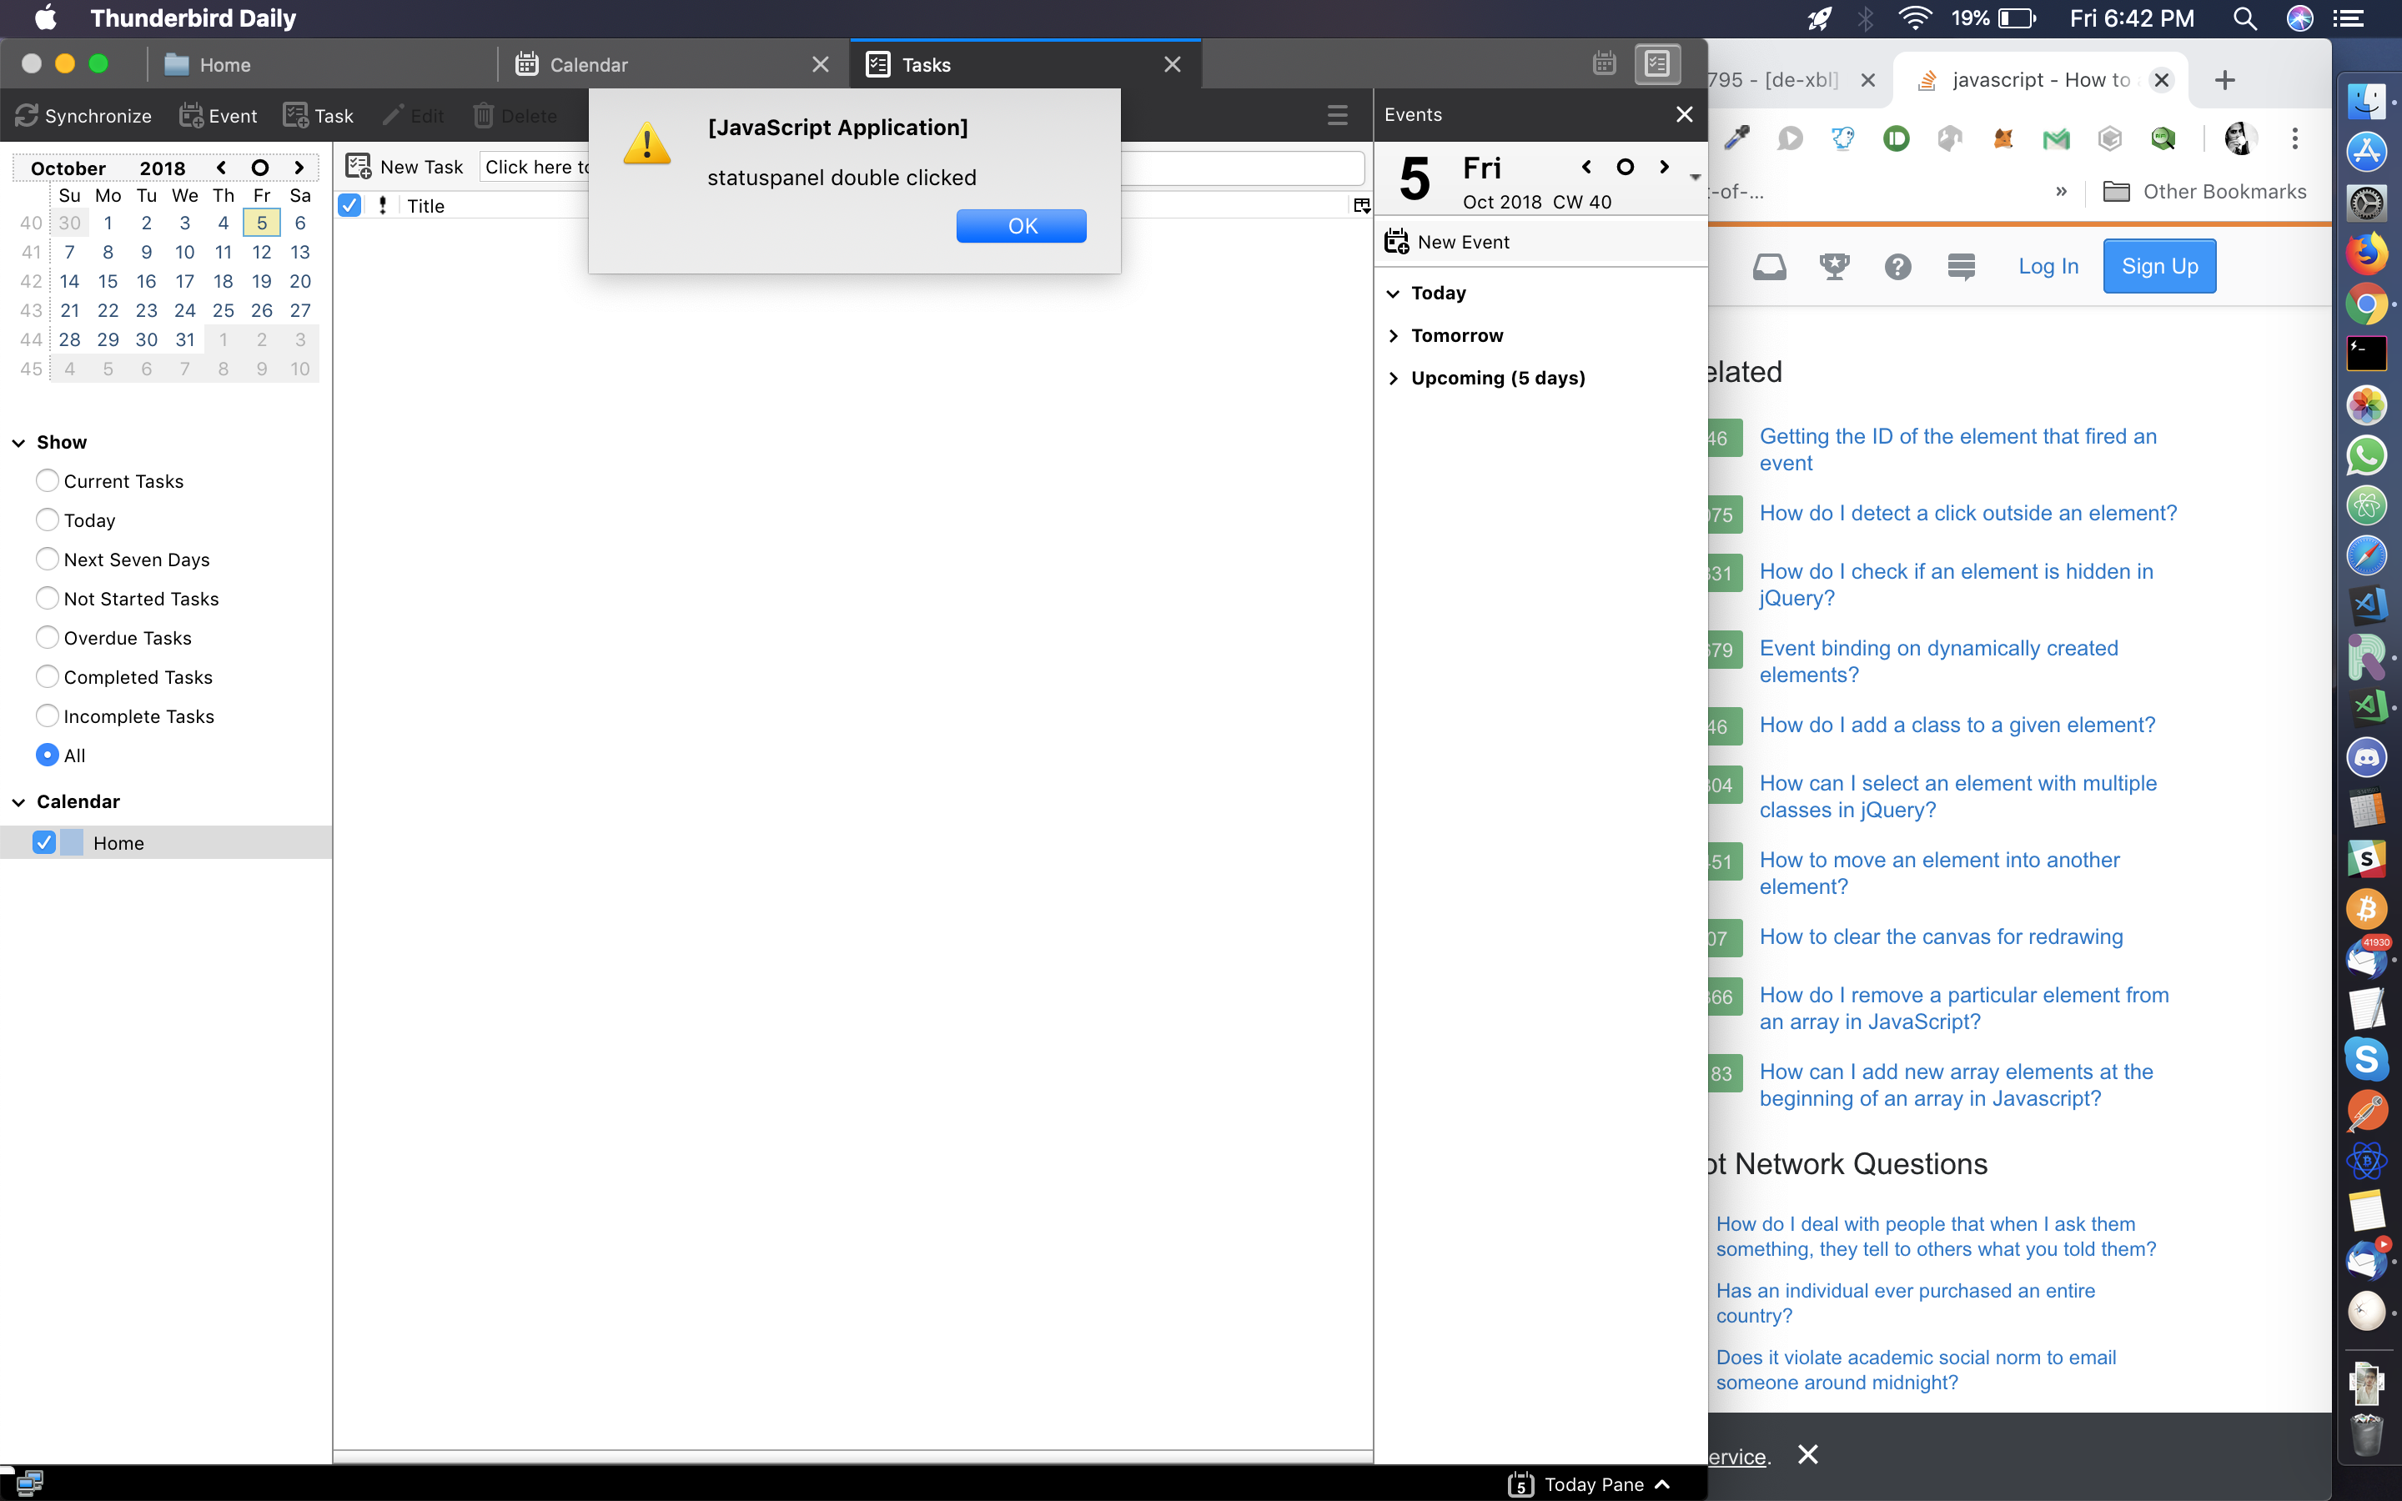Select the Incomplete Tasks filter
The image size is (2402, 1501).
pyautogui.click(x=47, y=715)
